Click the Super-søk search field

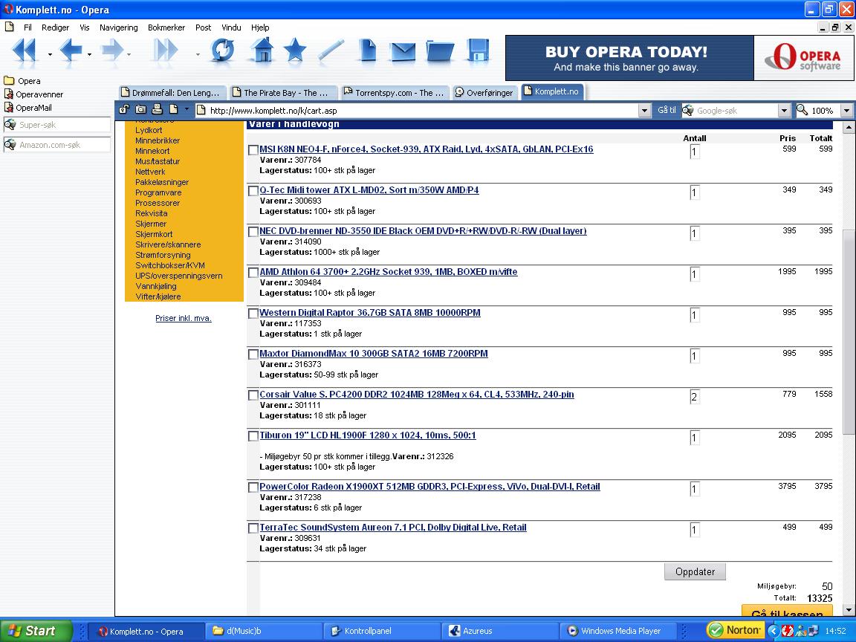point(56,125)
